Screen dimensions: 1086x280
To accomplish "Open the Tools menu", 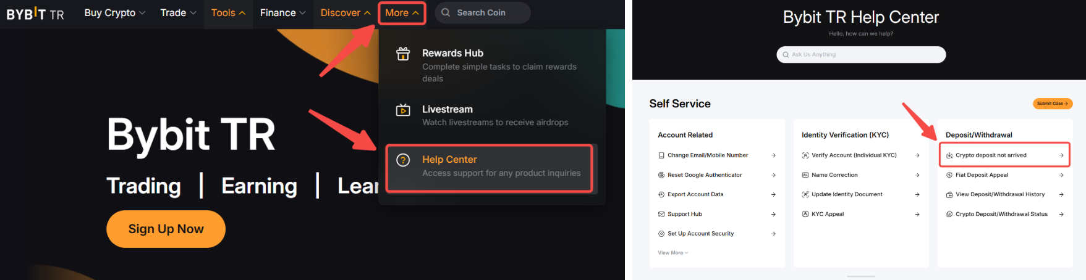I will [228, 12].
